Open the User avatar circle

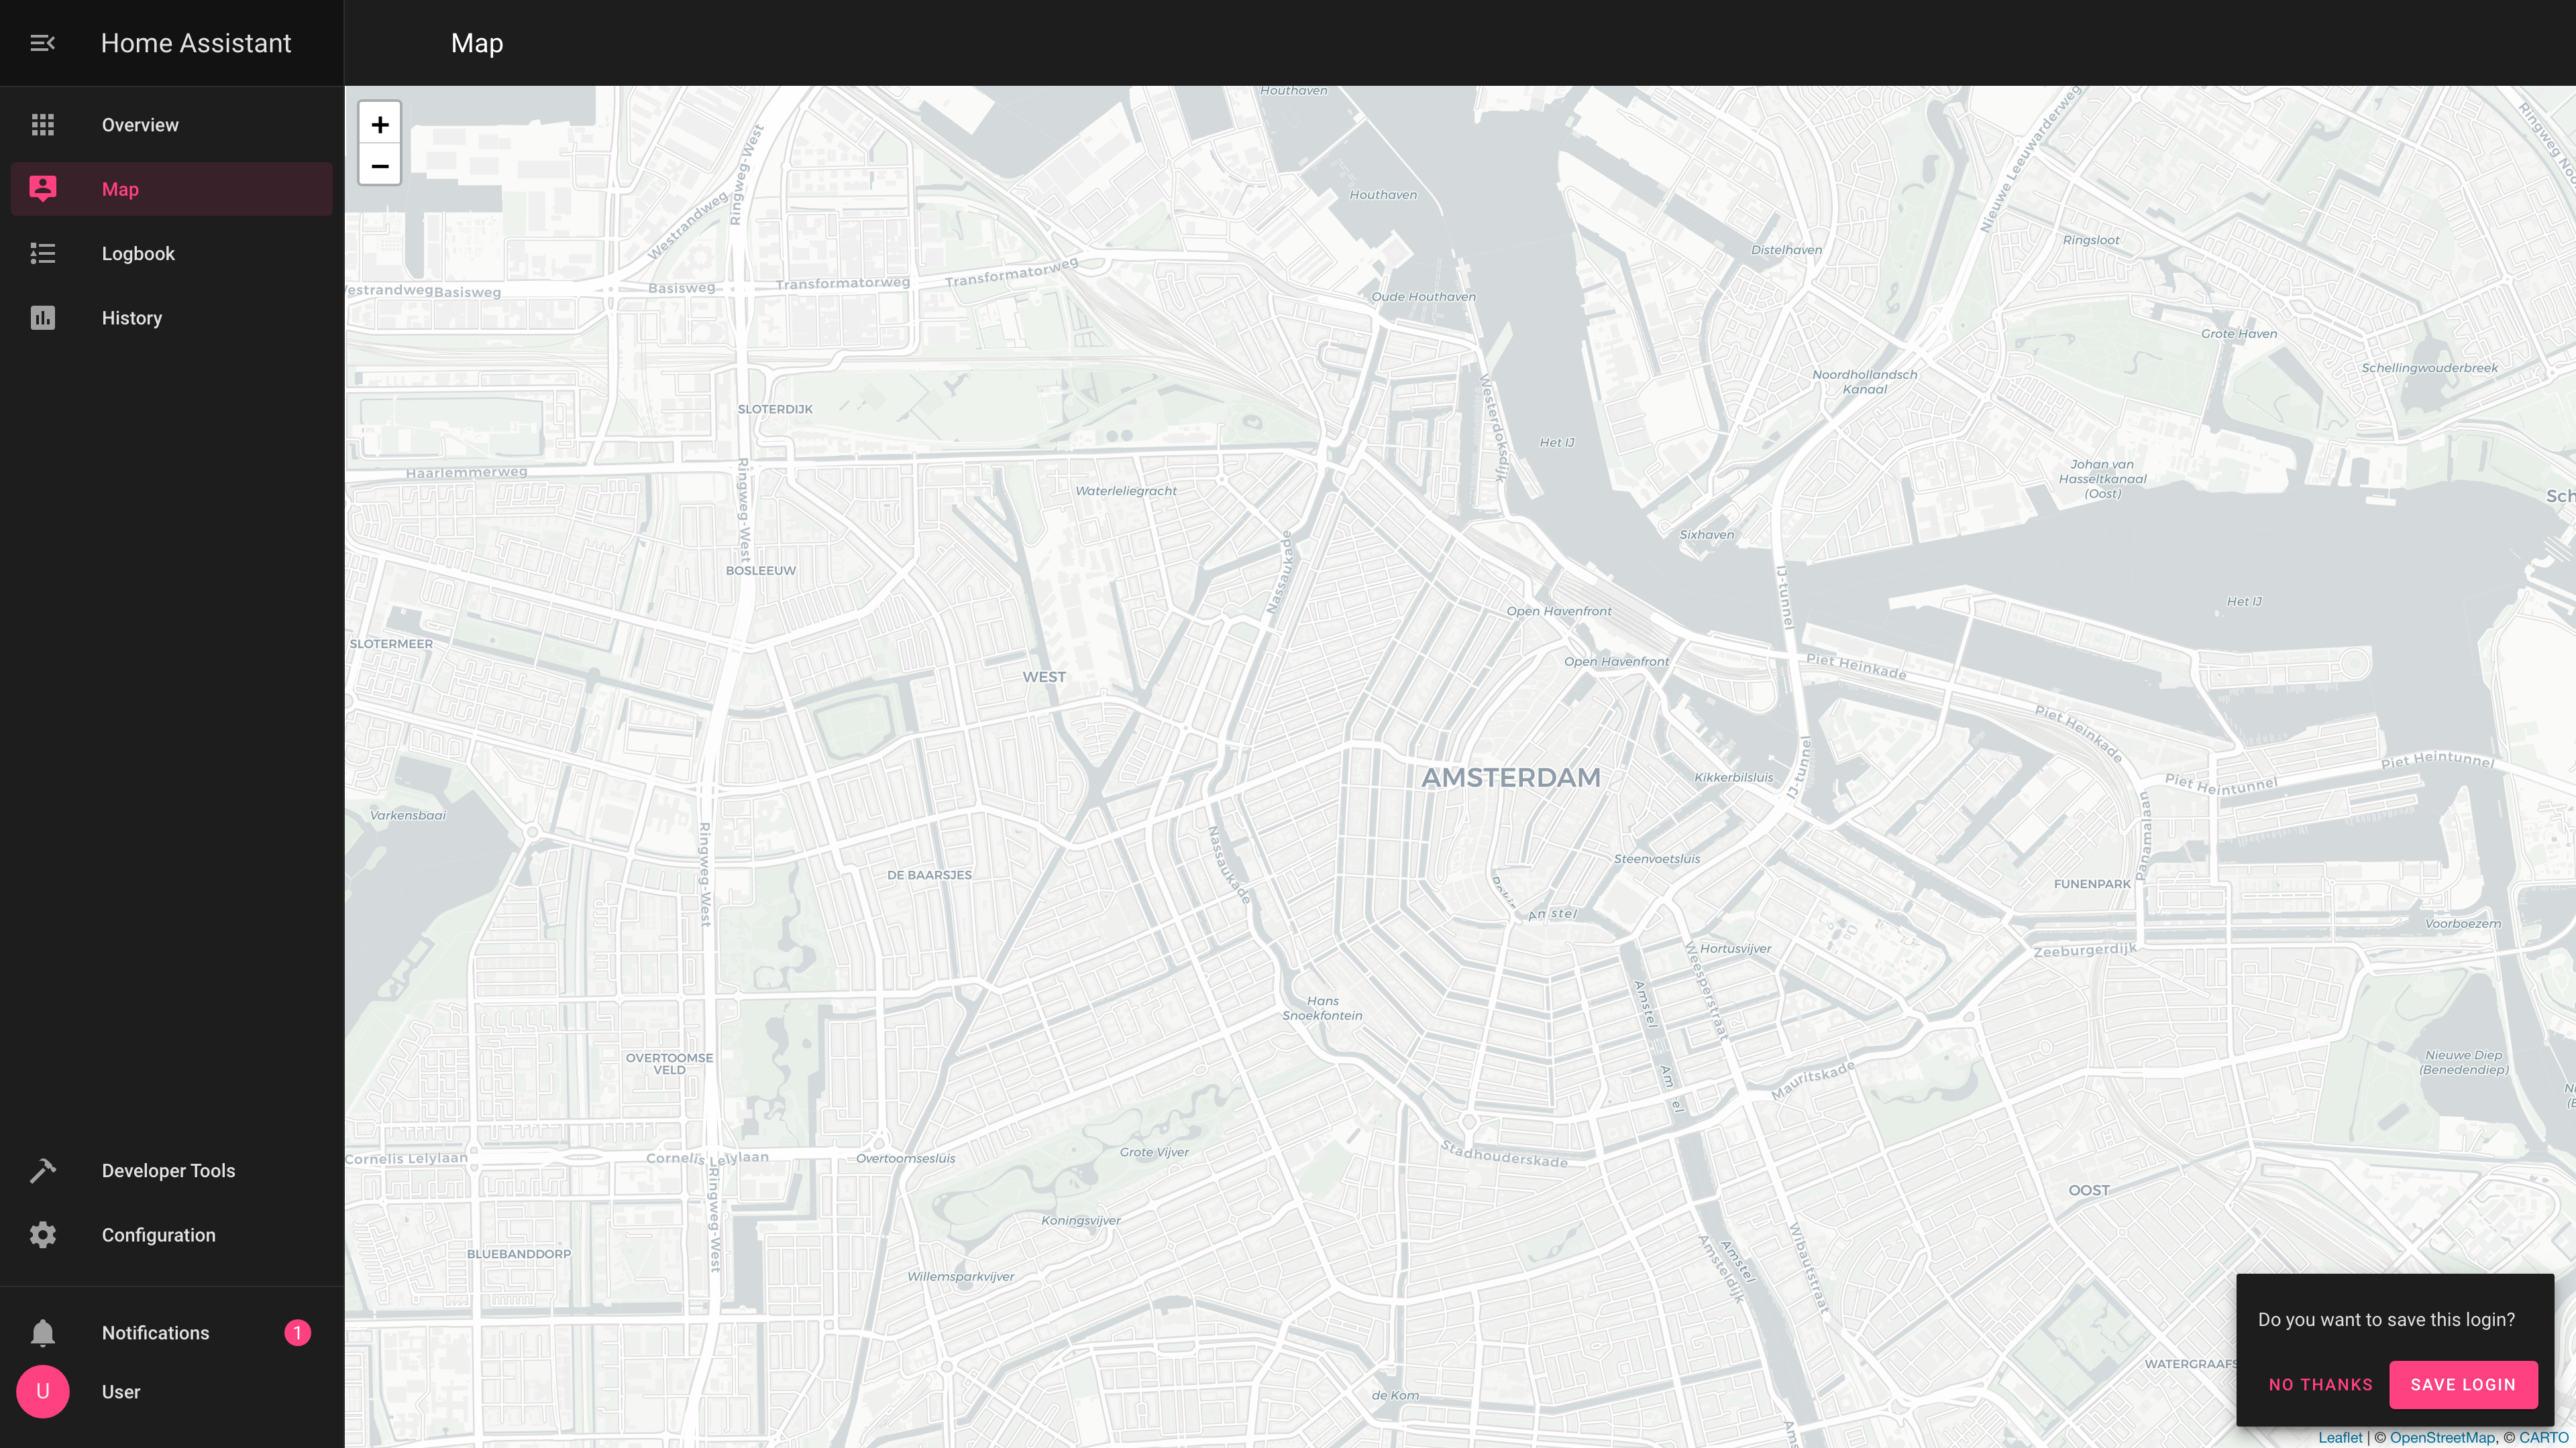click(42, 1392)
